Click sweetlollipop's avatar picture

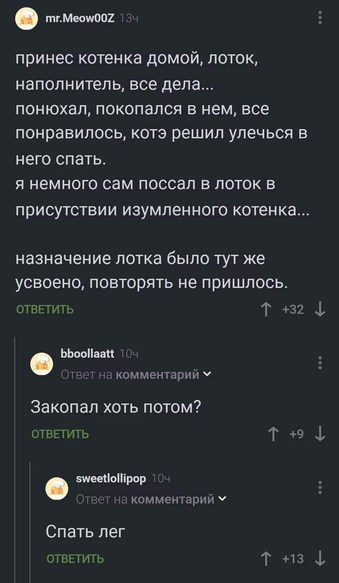57,489
